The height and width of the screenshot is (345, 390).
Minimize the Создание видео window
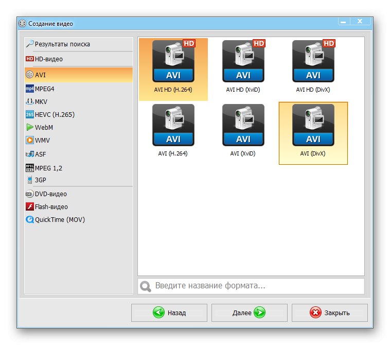(344, 22)
